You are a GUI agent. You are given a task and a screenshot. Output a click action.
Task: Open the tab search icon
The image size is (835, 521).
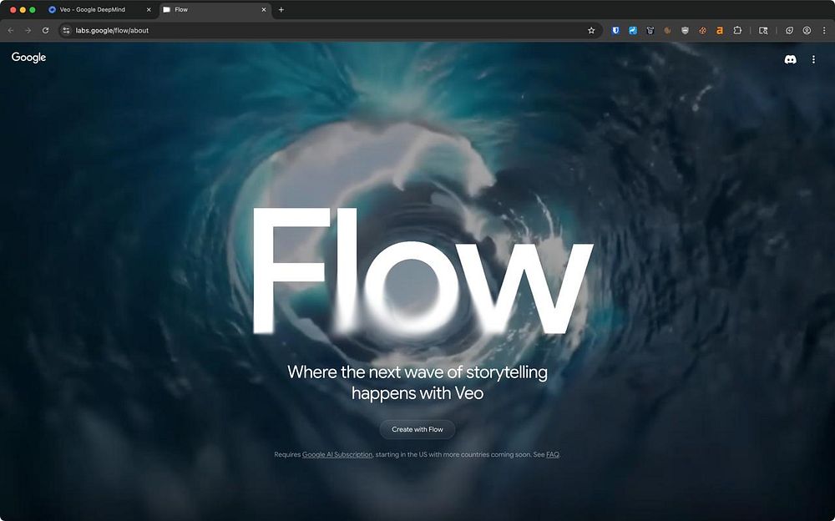[763, 30]
